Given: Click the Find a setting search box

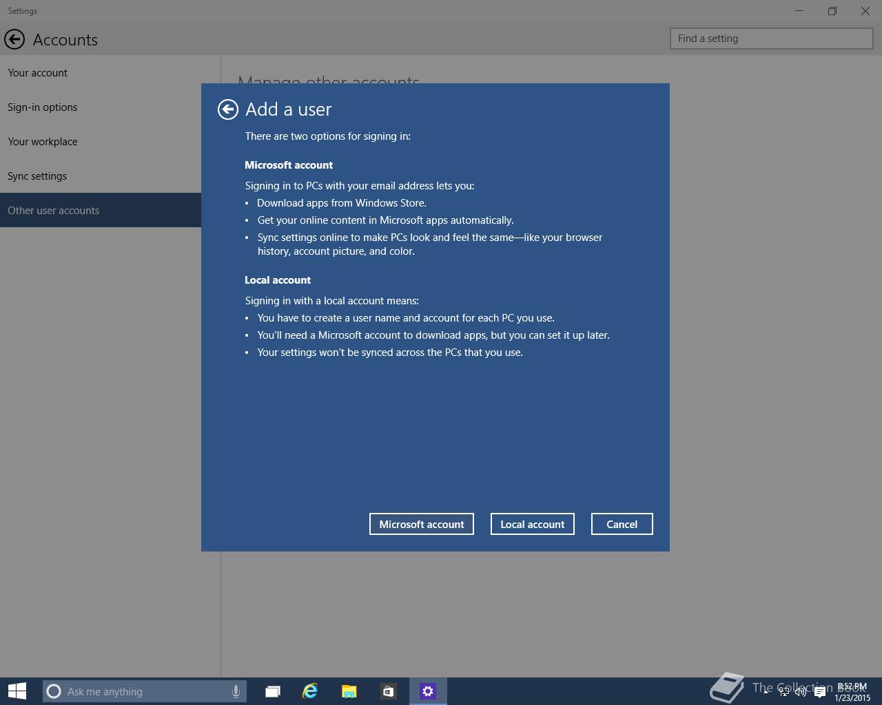Looking at the screenshot, I should pos(771,39).
